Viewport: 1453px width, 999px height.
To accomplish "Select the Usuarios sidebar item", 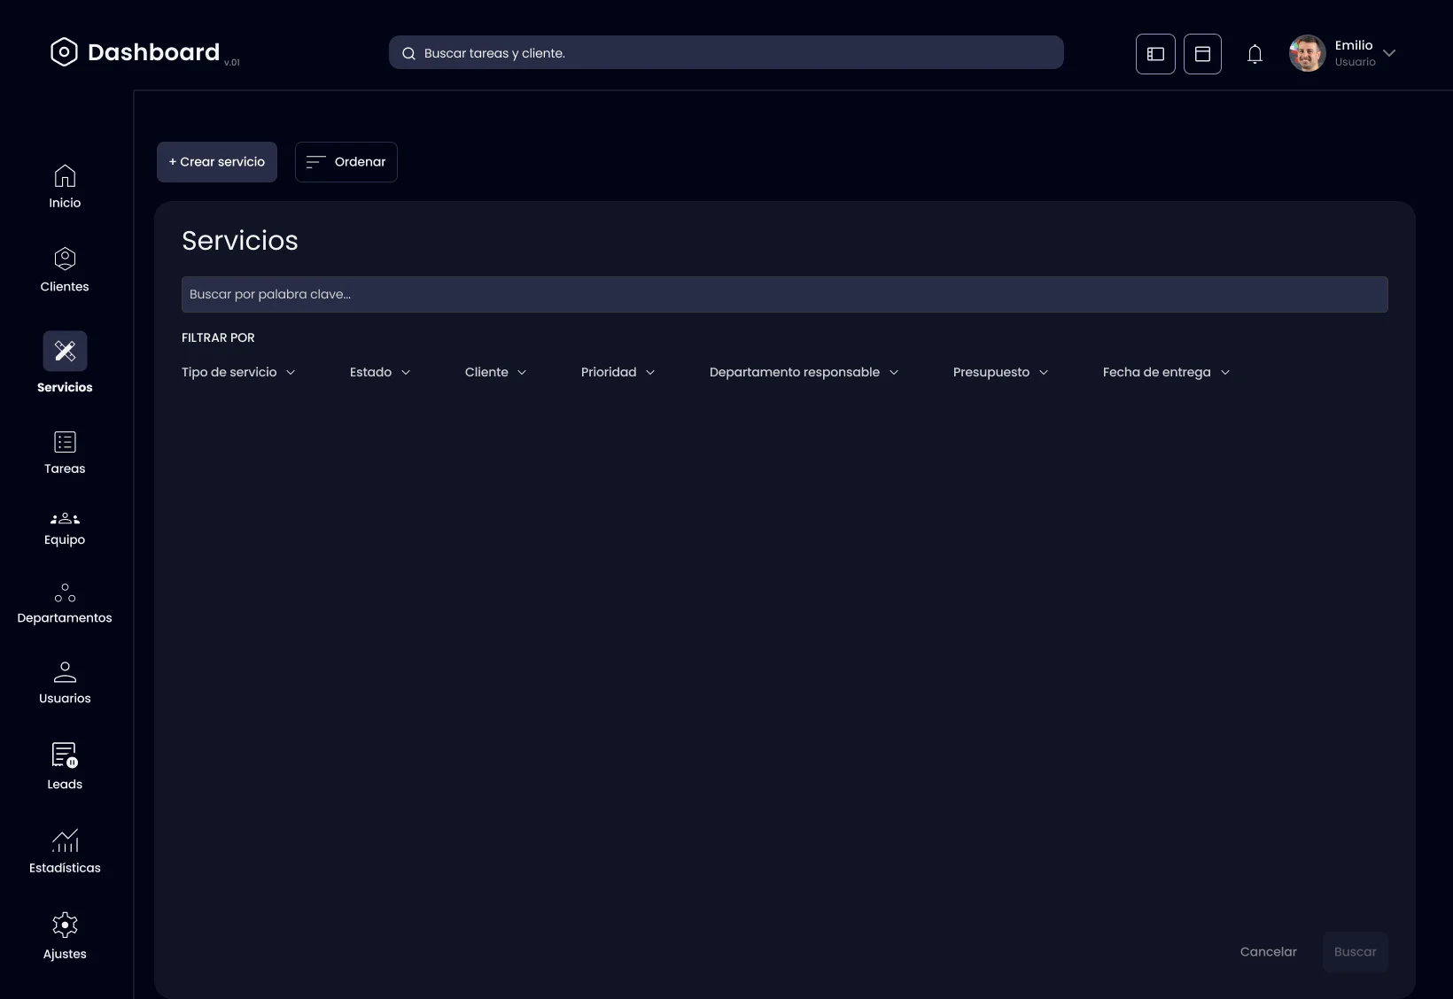I will 65,683.
